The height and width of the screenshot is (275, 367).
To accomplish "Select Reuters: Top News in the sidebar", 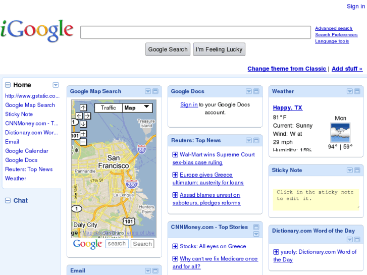I will pos(29,169).
